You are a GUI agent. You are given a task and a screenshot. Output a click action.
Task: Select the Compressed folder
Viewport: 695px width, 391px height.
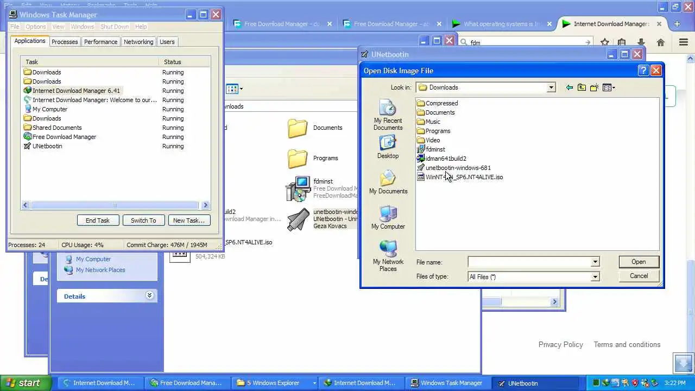(437, 103)
